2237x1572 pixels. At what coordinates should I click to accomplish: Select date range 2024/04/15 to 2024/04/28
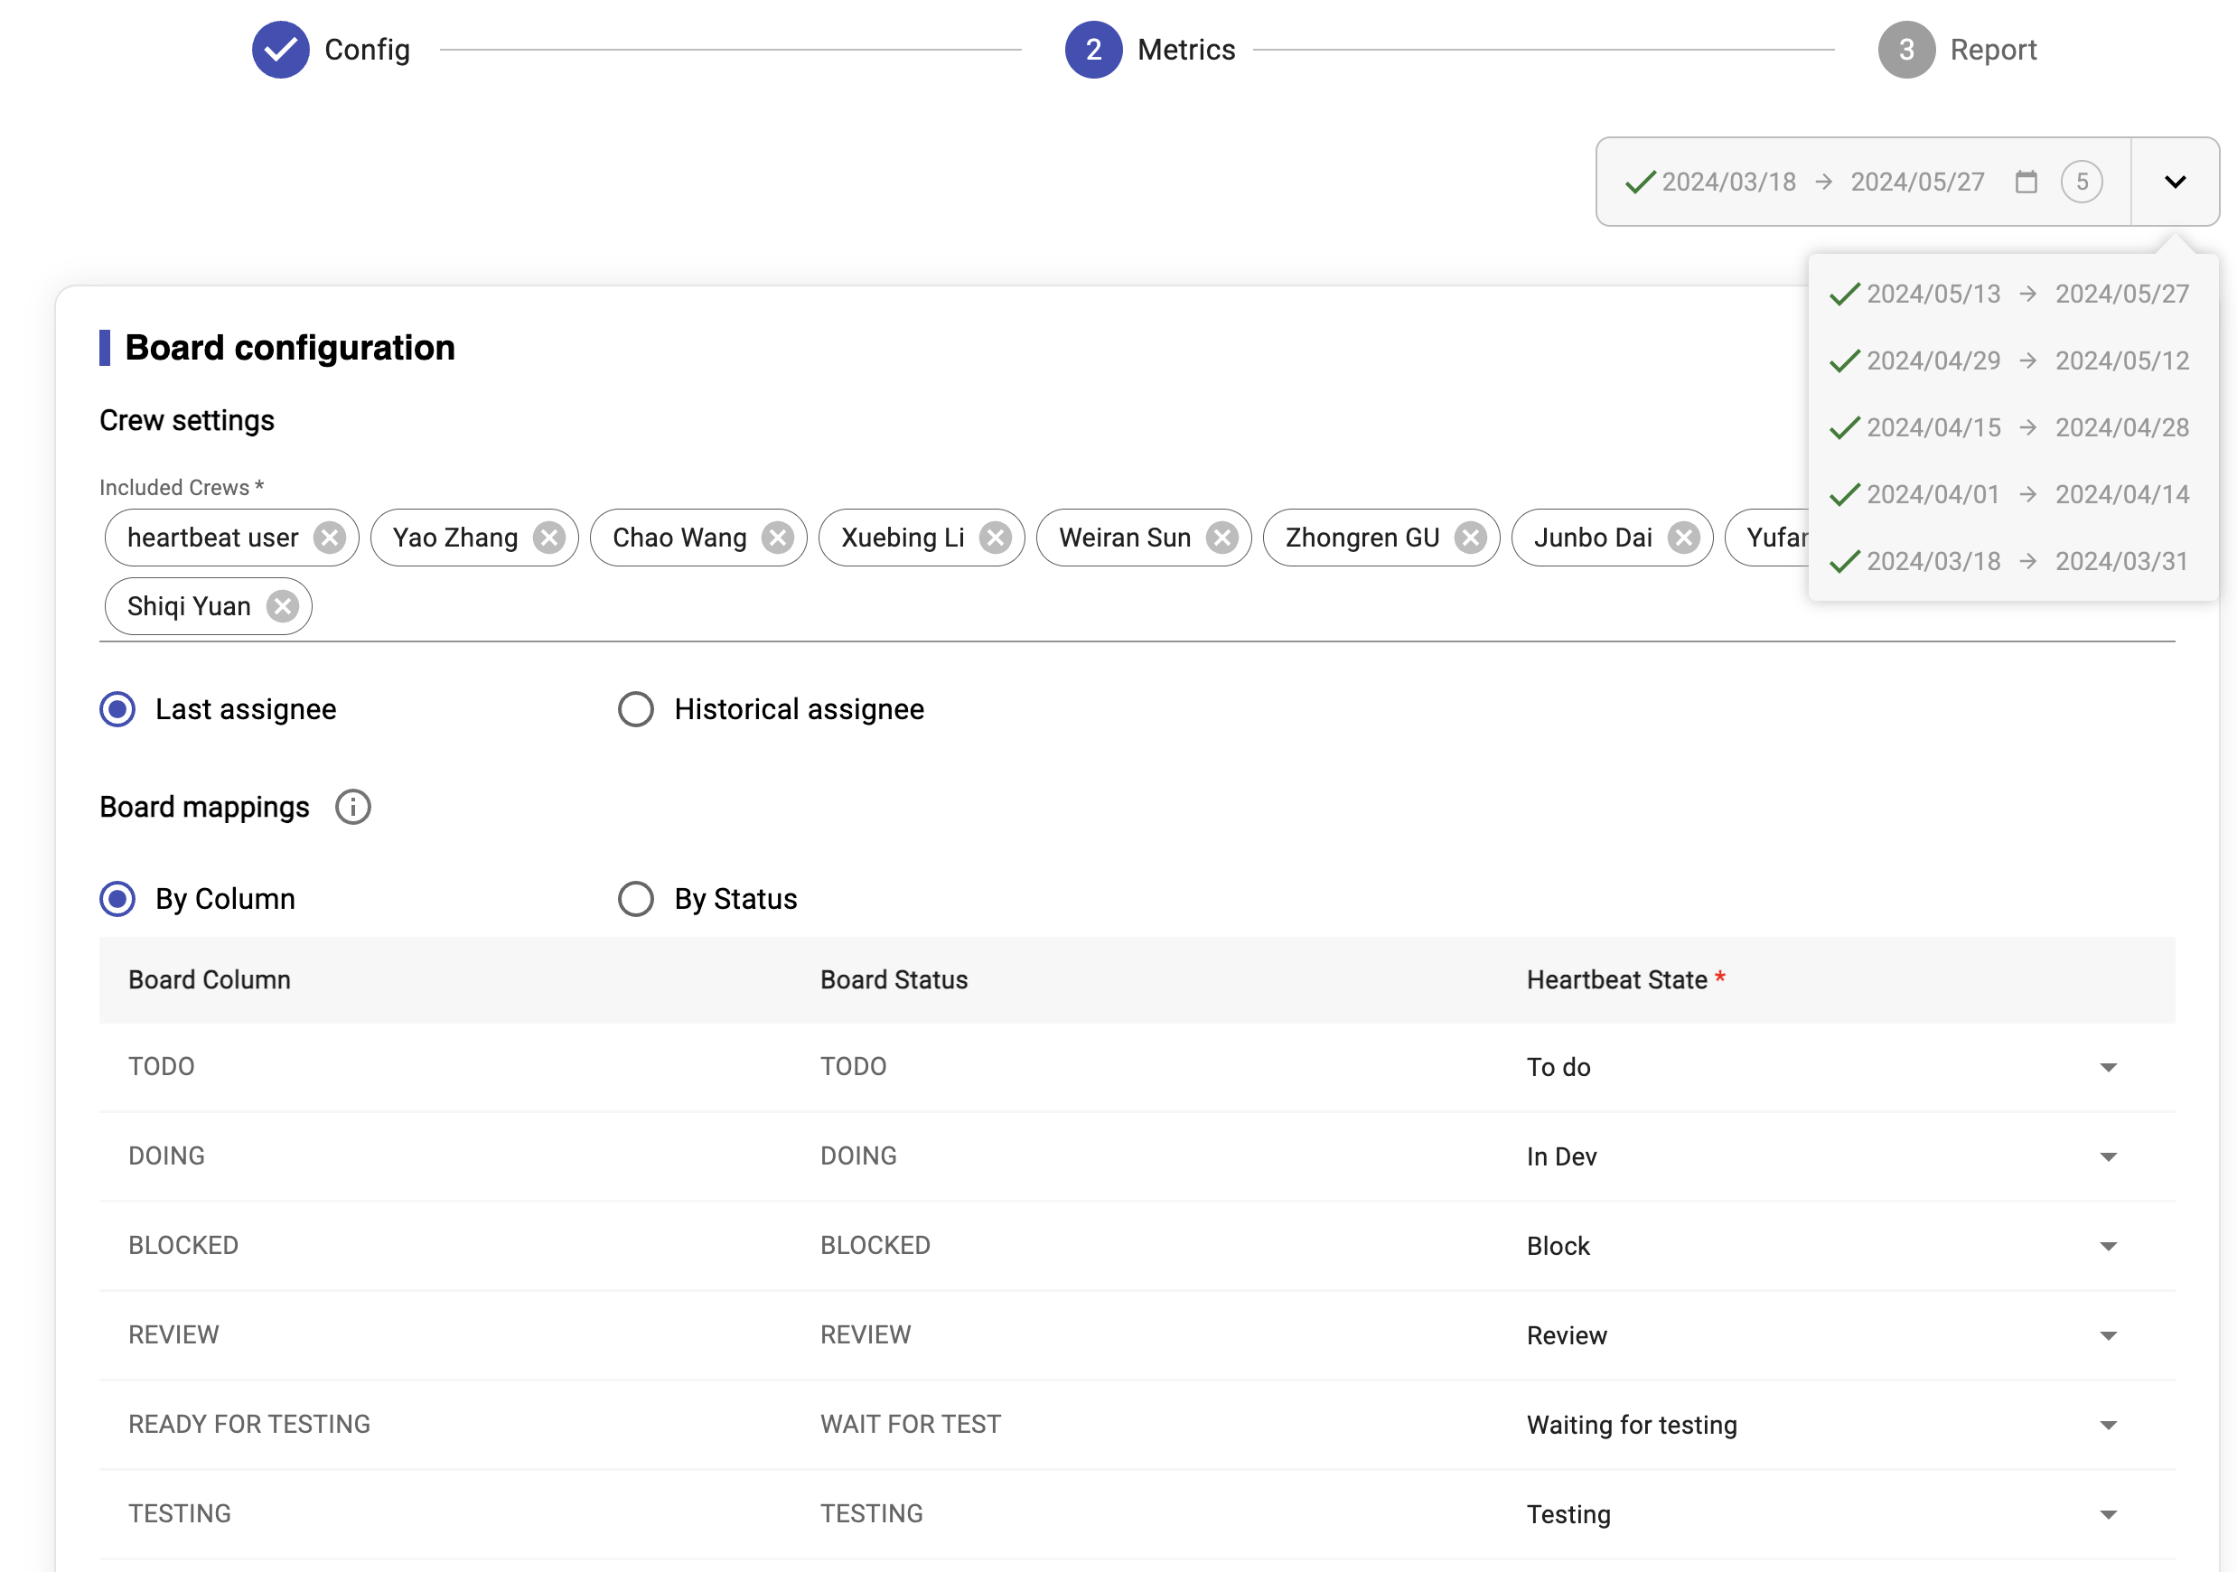point(2011,427)
